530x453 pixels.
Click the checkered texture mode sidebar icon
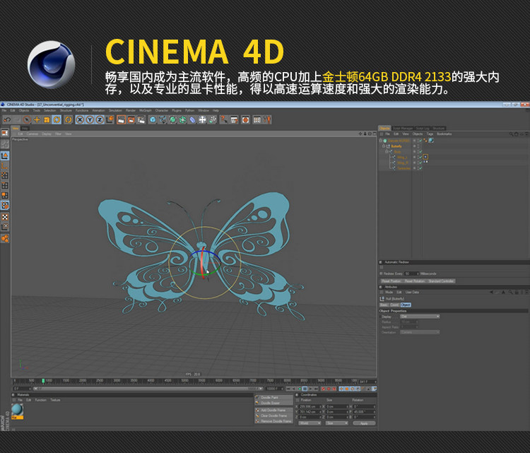pos(5,217)
